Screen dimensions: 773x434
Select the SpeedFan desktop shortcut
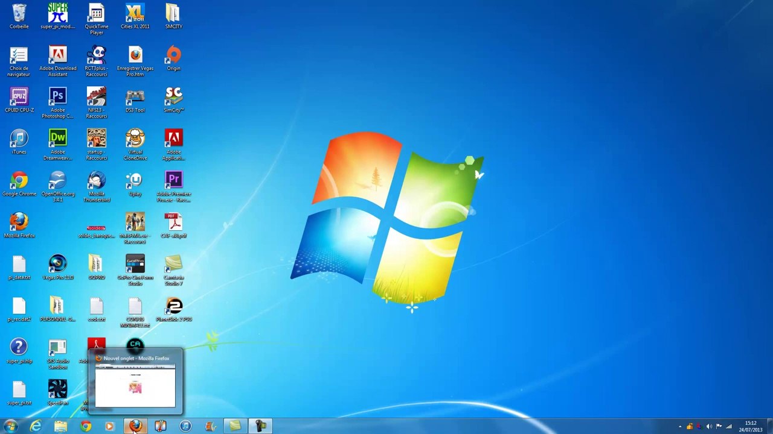(57, 393)
